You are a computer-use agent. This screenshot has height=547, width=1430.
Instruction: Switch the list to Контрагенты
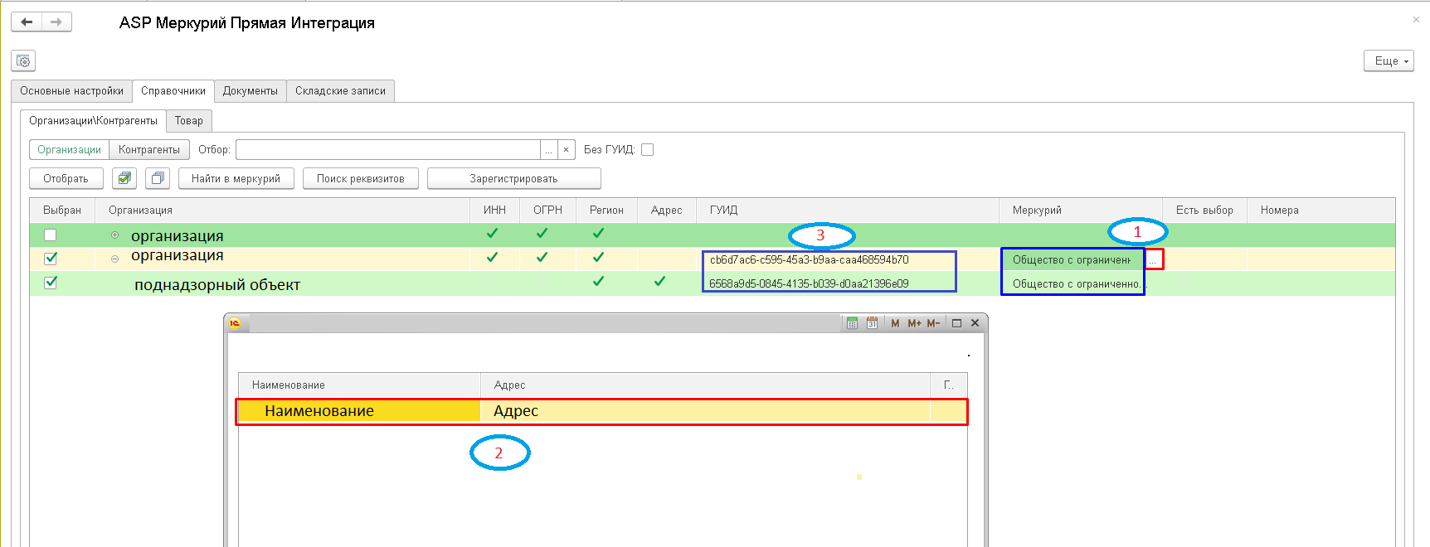tap(149, 150)
